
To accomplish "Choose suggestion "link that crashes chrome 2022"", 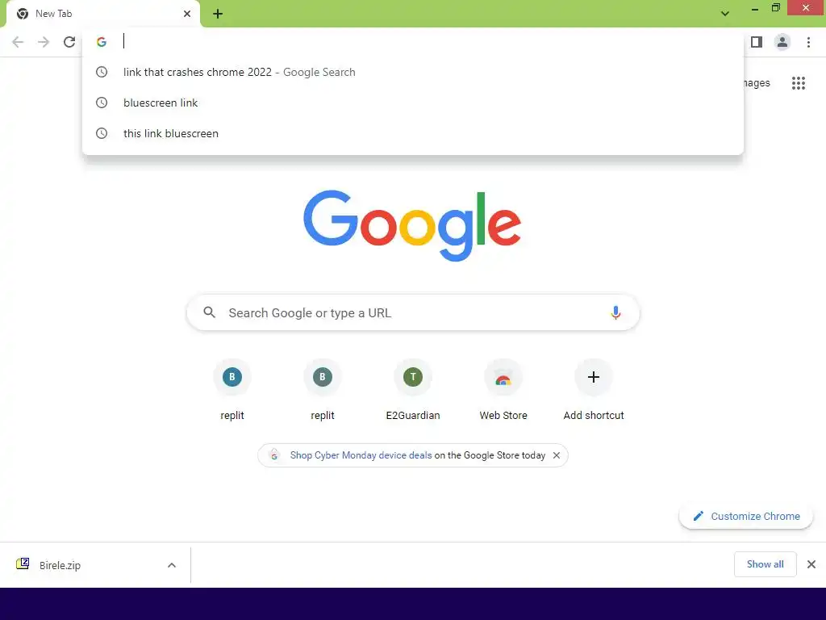I will (413, 72).
